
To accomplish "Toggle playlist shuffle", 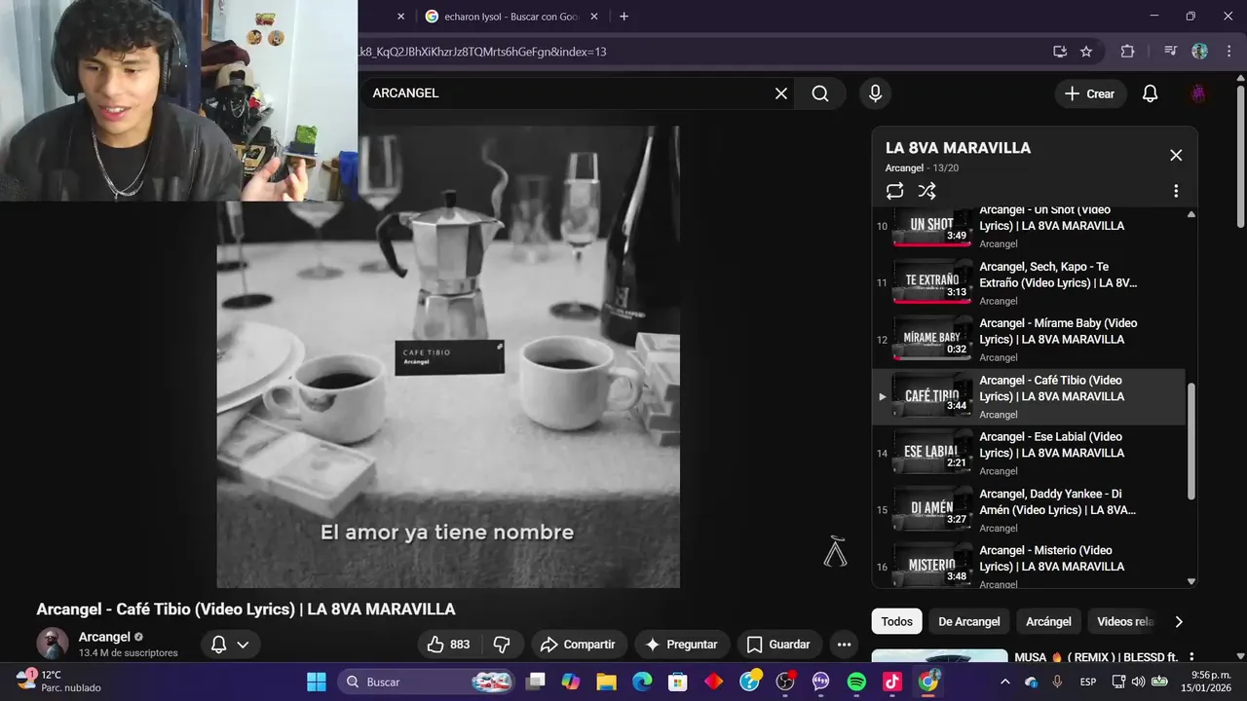I will click(x=926, y=191).
